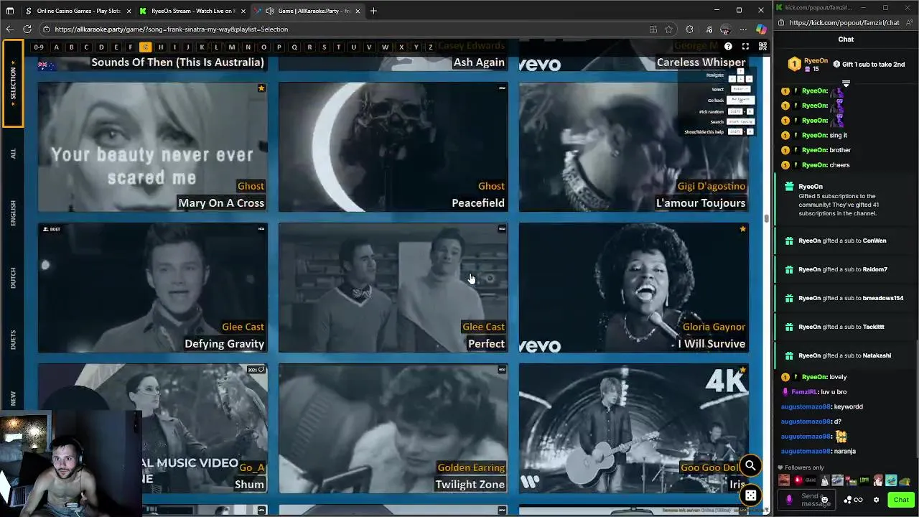Select the I Will Survive song
This screenshot has height=517, width=919.
634,287
